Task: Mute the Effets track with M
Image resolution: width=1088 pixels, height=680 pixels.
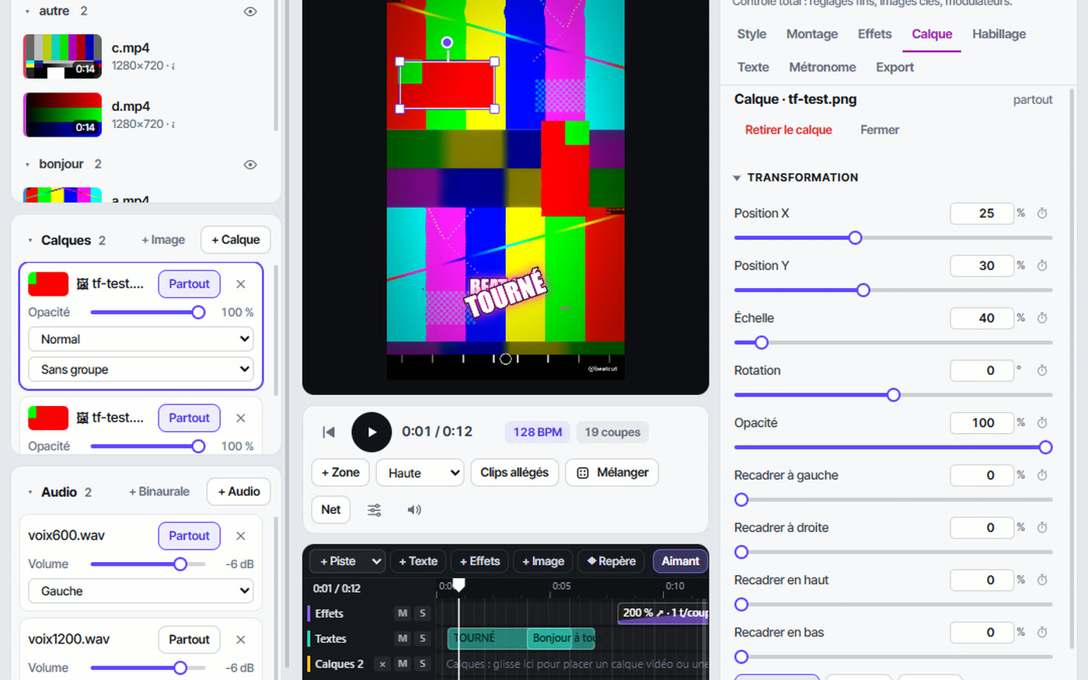Action: pos(403,613)
